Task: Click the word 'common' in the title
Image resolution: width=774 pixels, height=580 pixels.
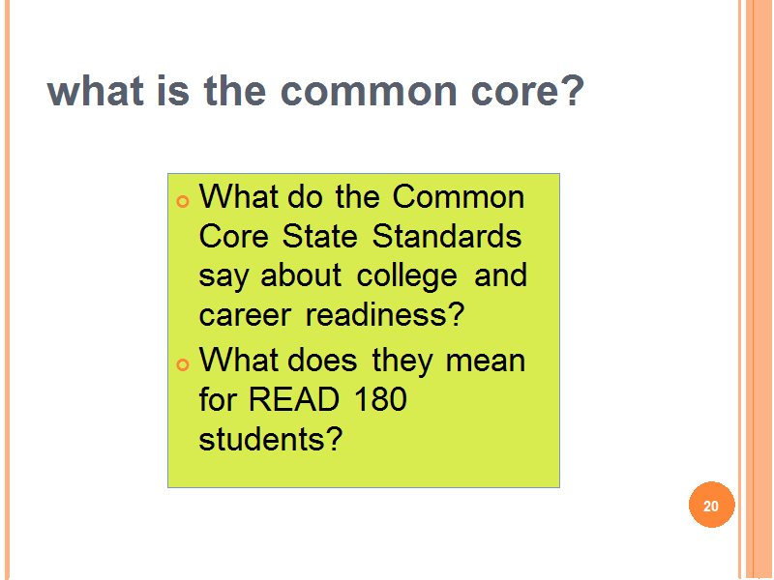Action: (x=369, y=92)
